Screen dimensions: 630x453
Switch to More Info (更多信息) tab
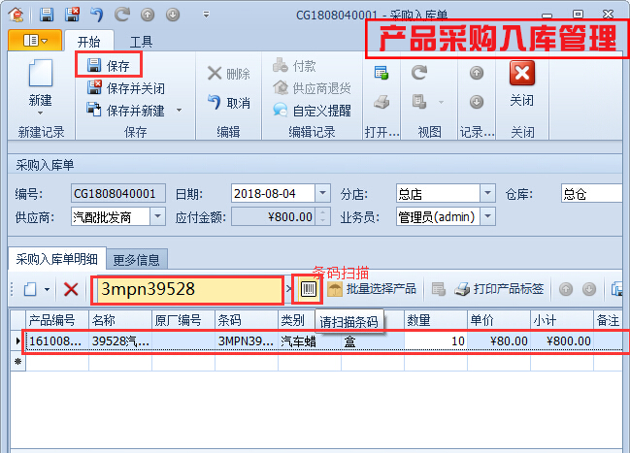pyautogui.click(x=137, y=259)
